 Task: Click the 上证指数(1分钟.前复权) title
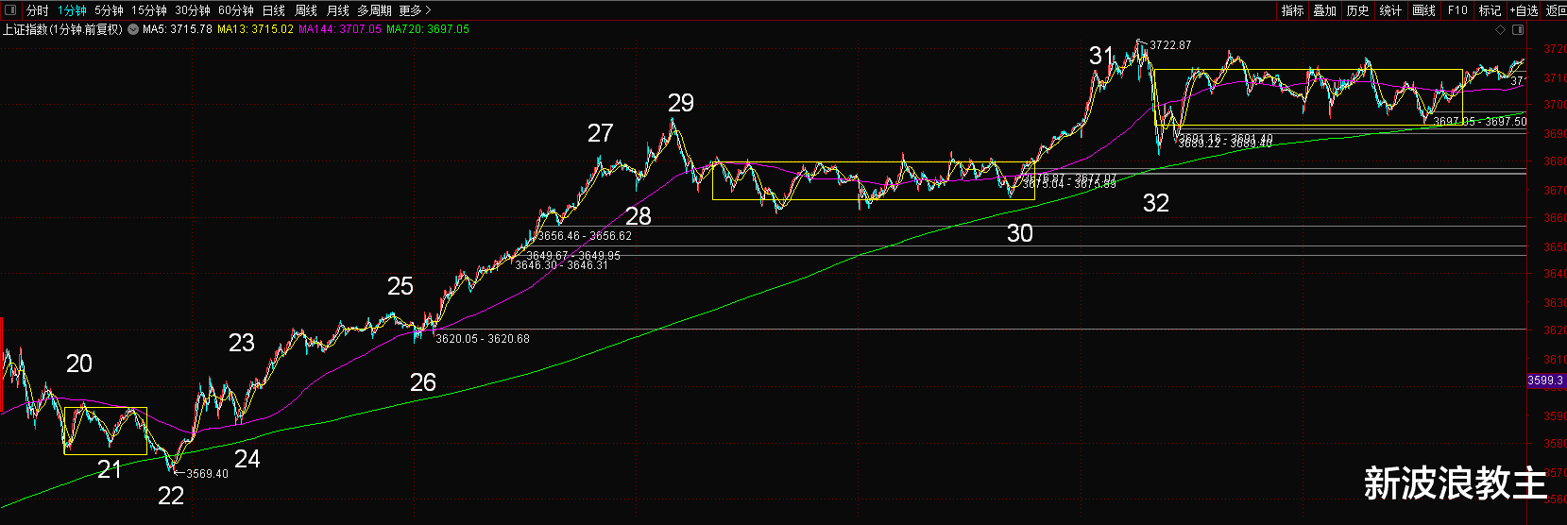pyautogui.click(x=62, y=29)
